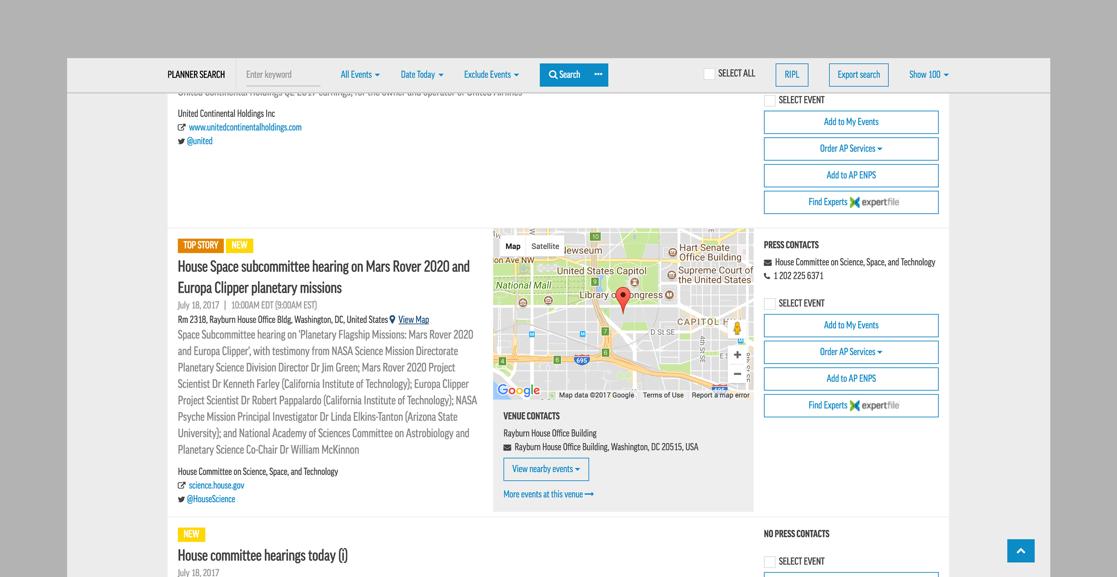Click the map pin icon beside View Map
The width and height of the screenshot is (1117, 577).
point(393,319)
